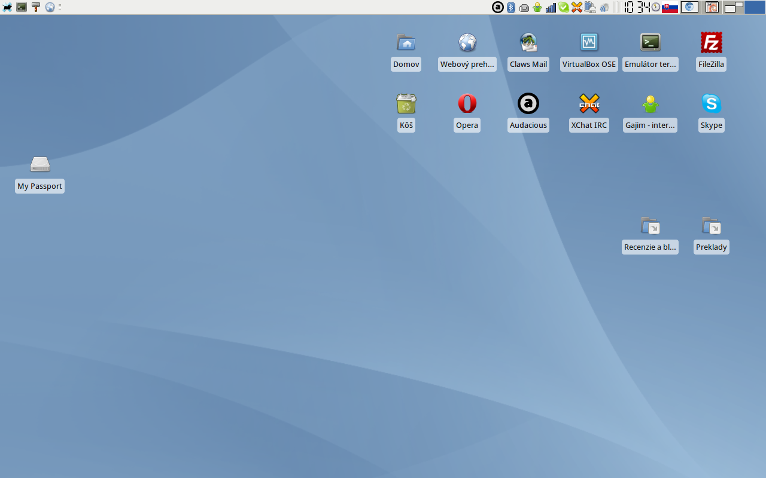This screenshot has height=478, width=766.
Task: Launch the Webový prehliadač desktop icon
Action: [x=467, y=42]
